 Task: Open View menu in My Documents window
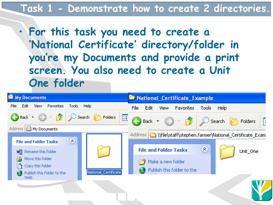coord(38,106)
